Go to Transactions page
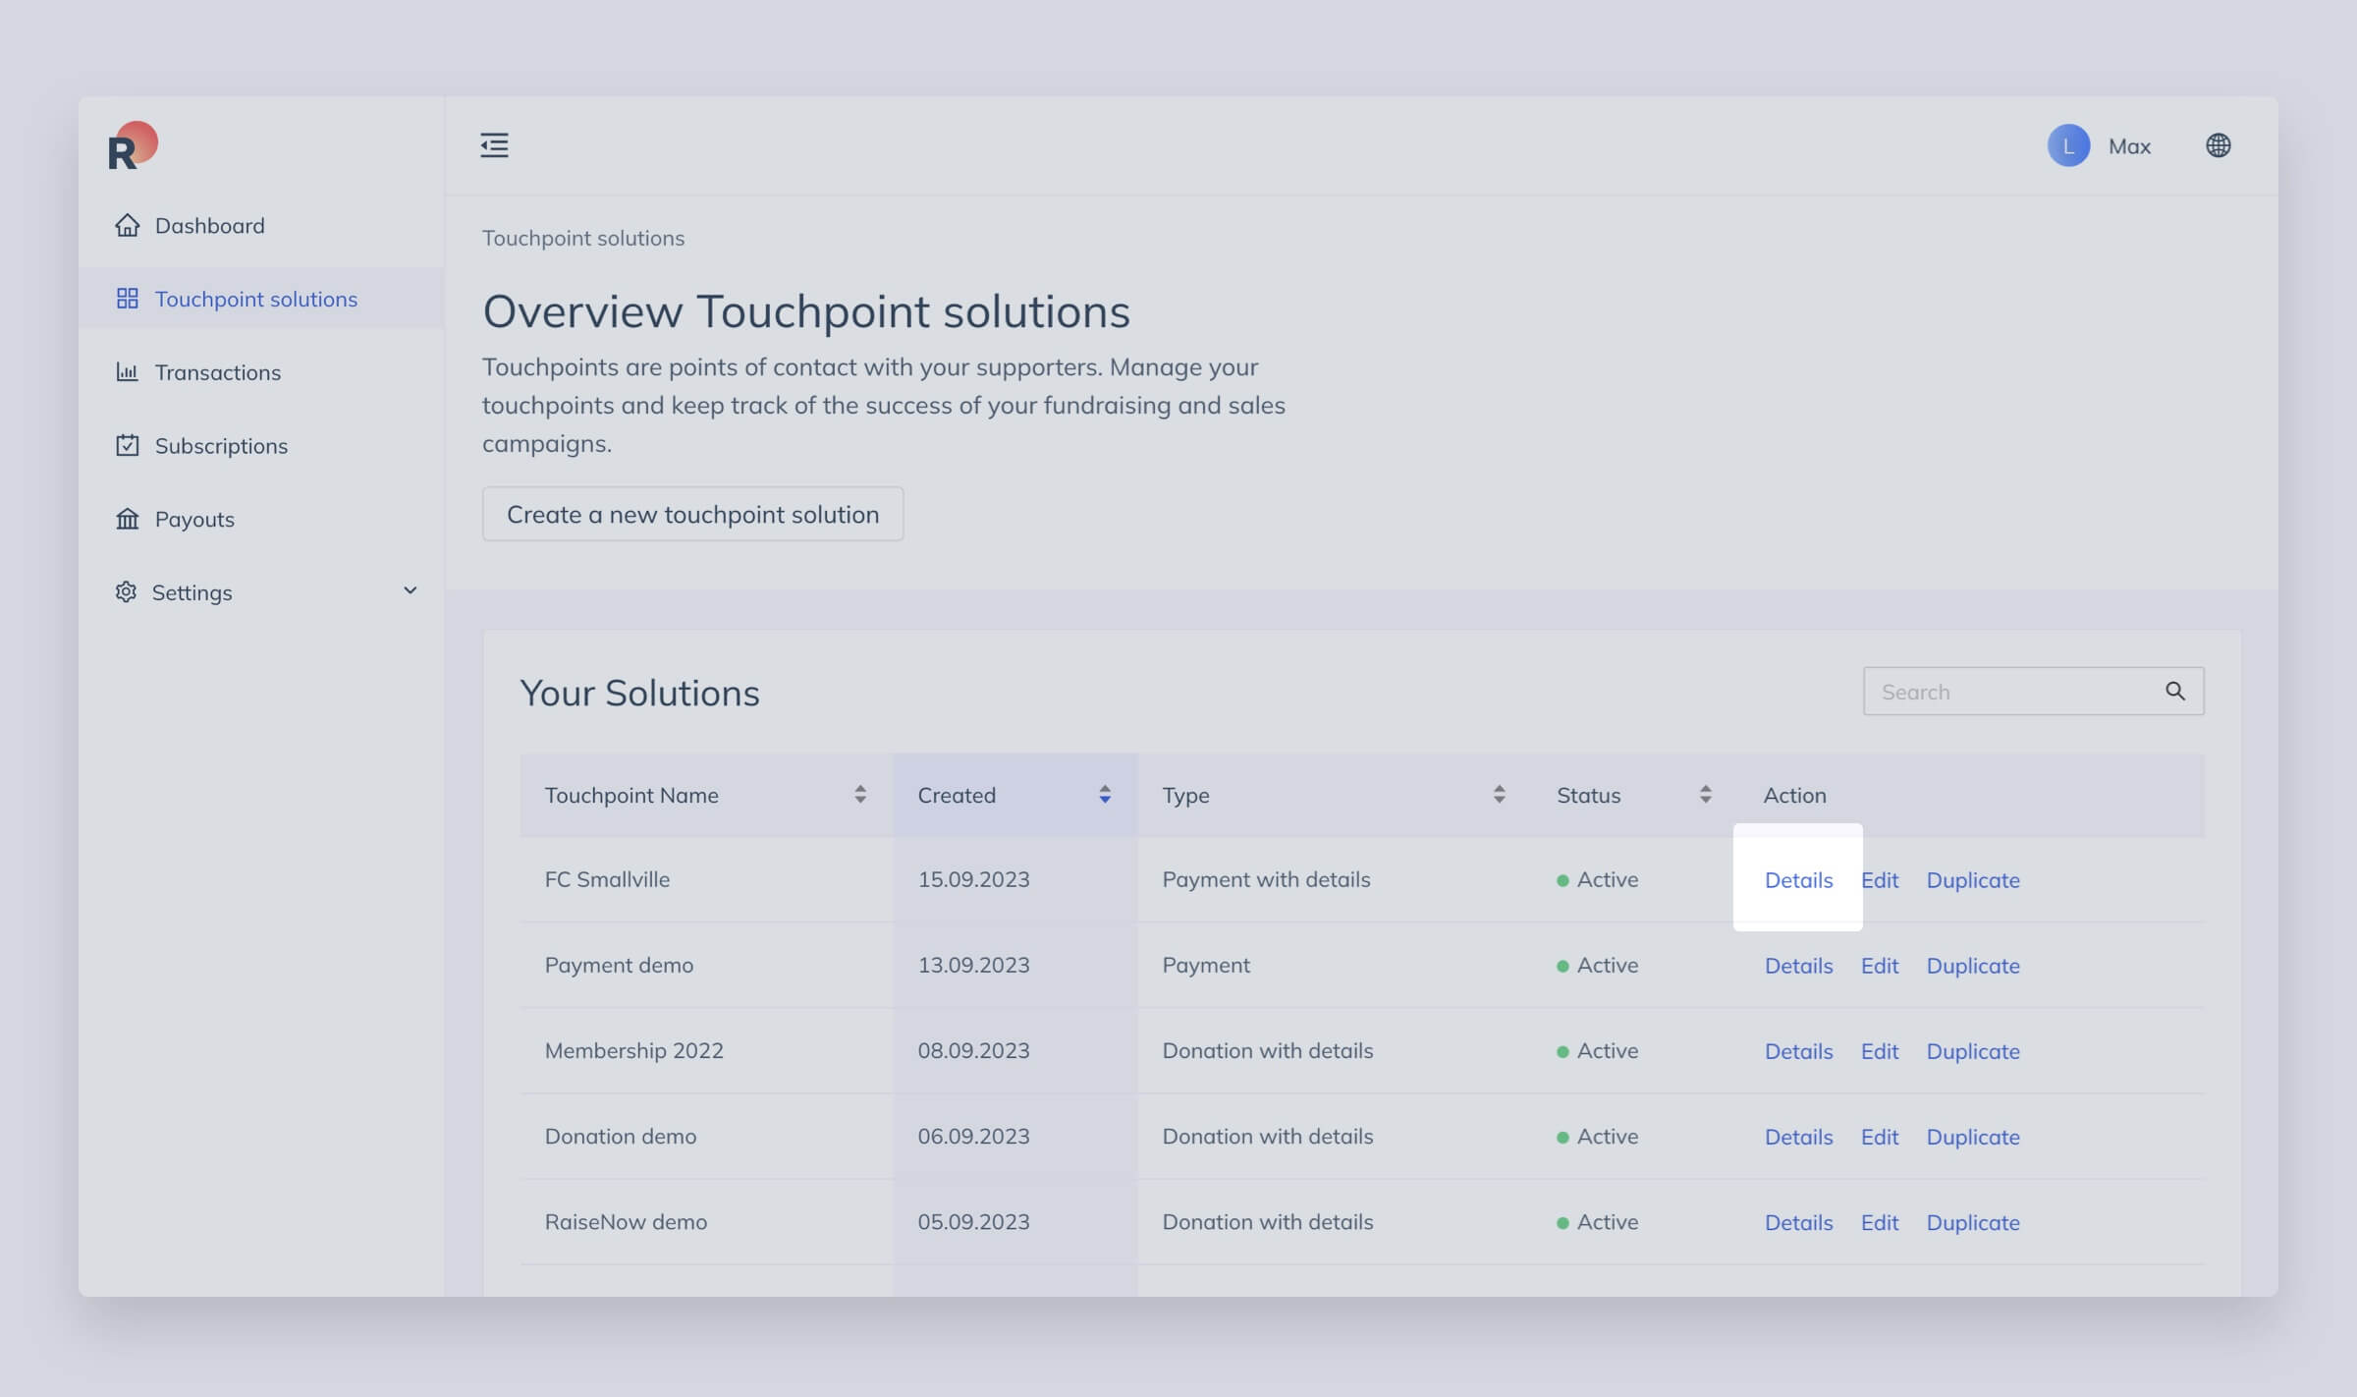 click(261, 371)
